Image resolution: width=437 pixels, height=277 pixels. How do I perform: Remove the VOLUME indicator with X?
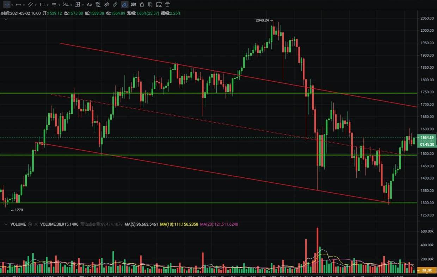[x=36, y=224]
